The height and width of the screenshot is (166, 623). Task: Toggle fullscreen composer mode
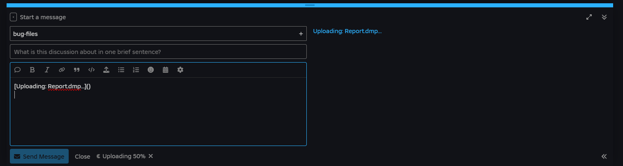click(x=589, y=17)
